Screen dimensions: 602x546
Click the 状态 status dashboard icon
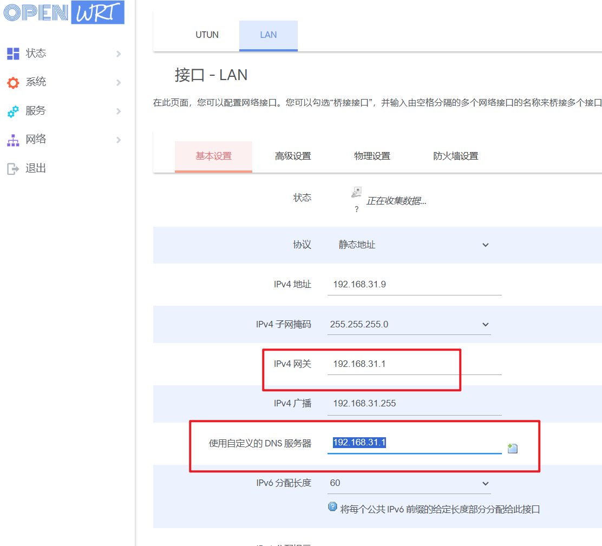tap(12, 53)
